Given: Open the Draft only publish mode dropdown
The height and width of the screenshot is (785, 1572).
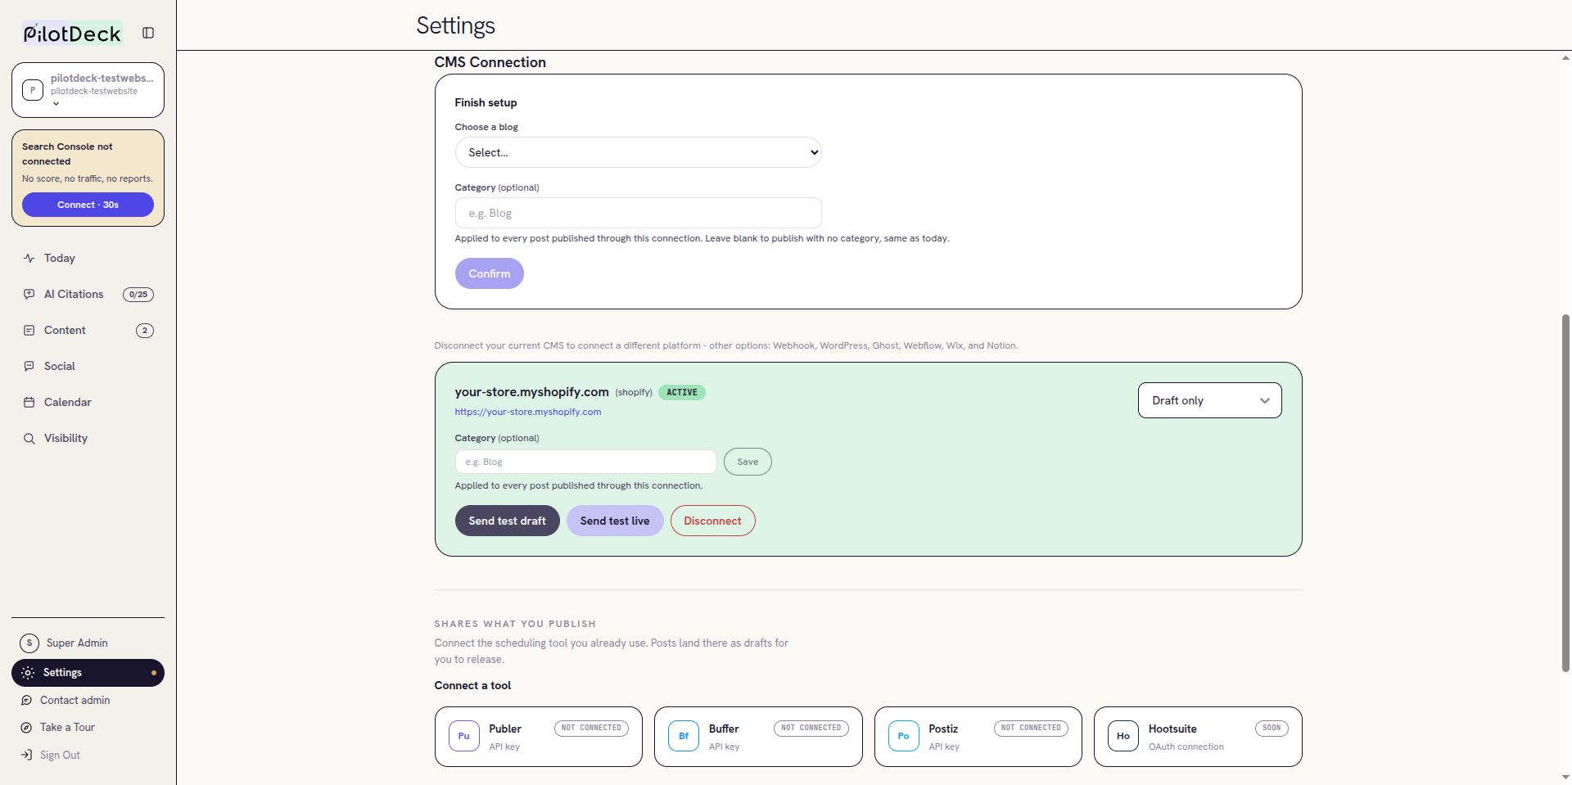Looking at the screenshot, I should click(x=1209, y=400).
